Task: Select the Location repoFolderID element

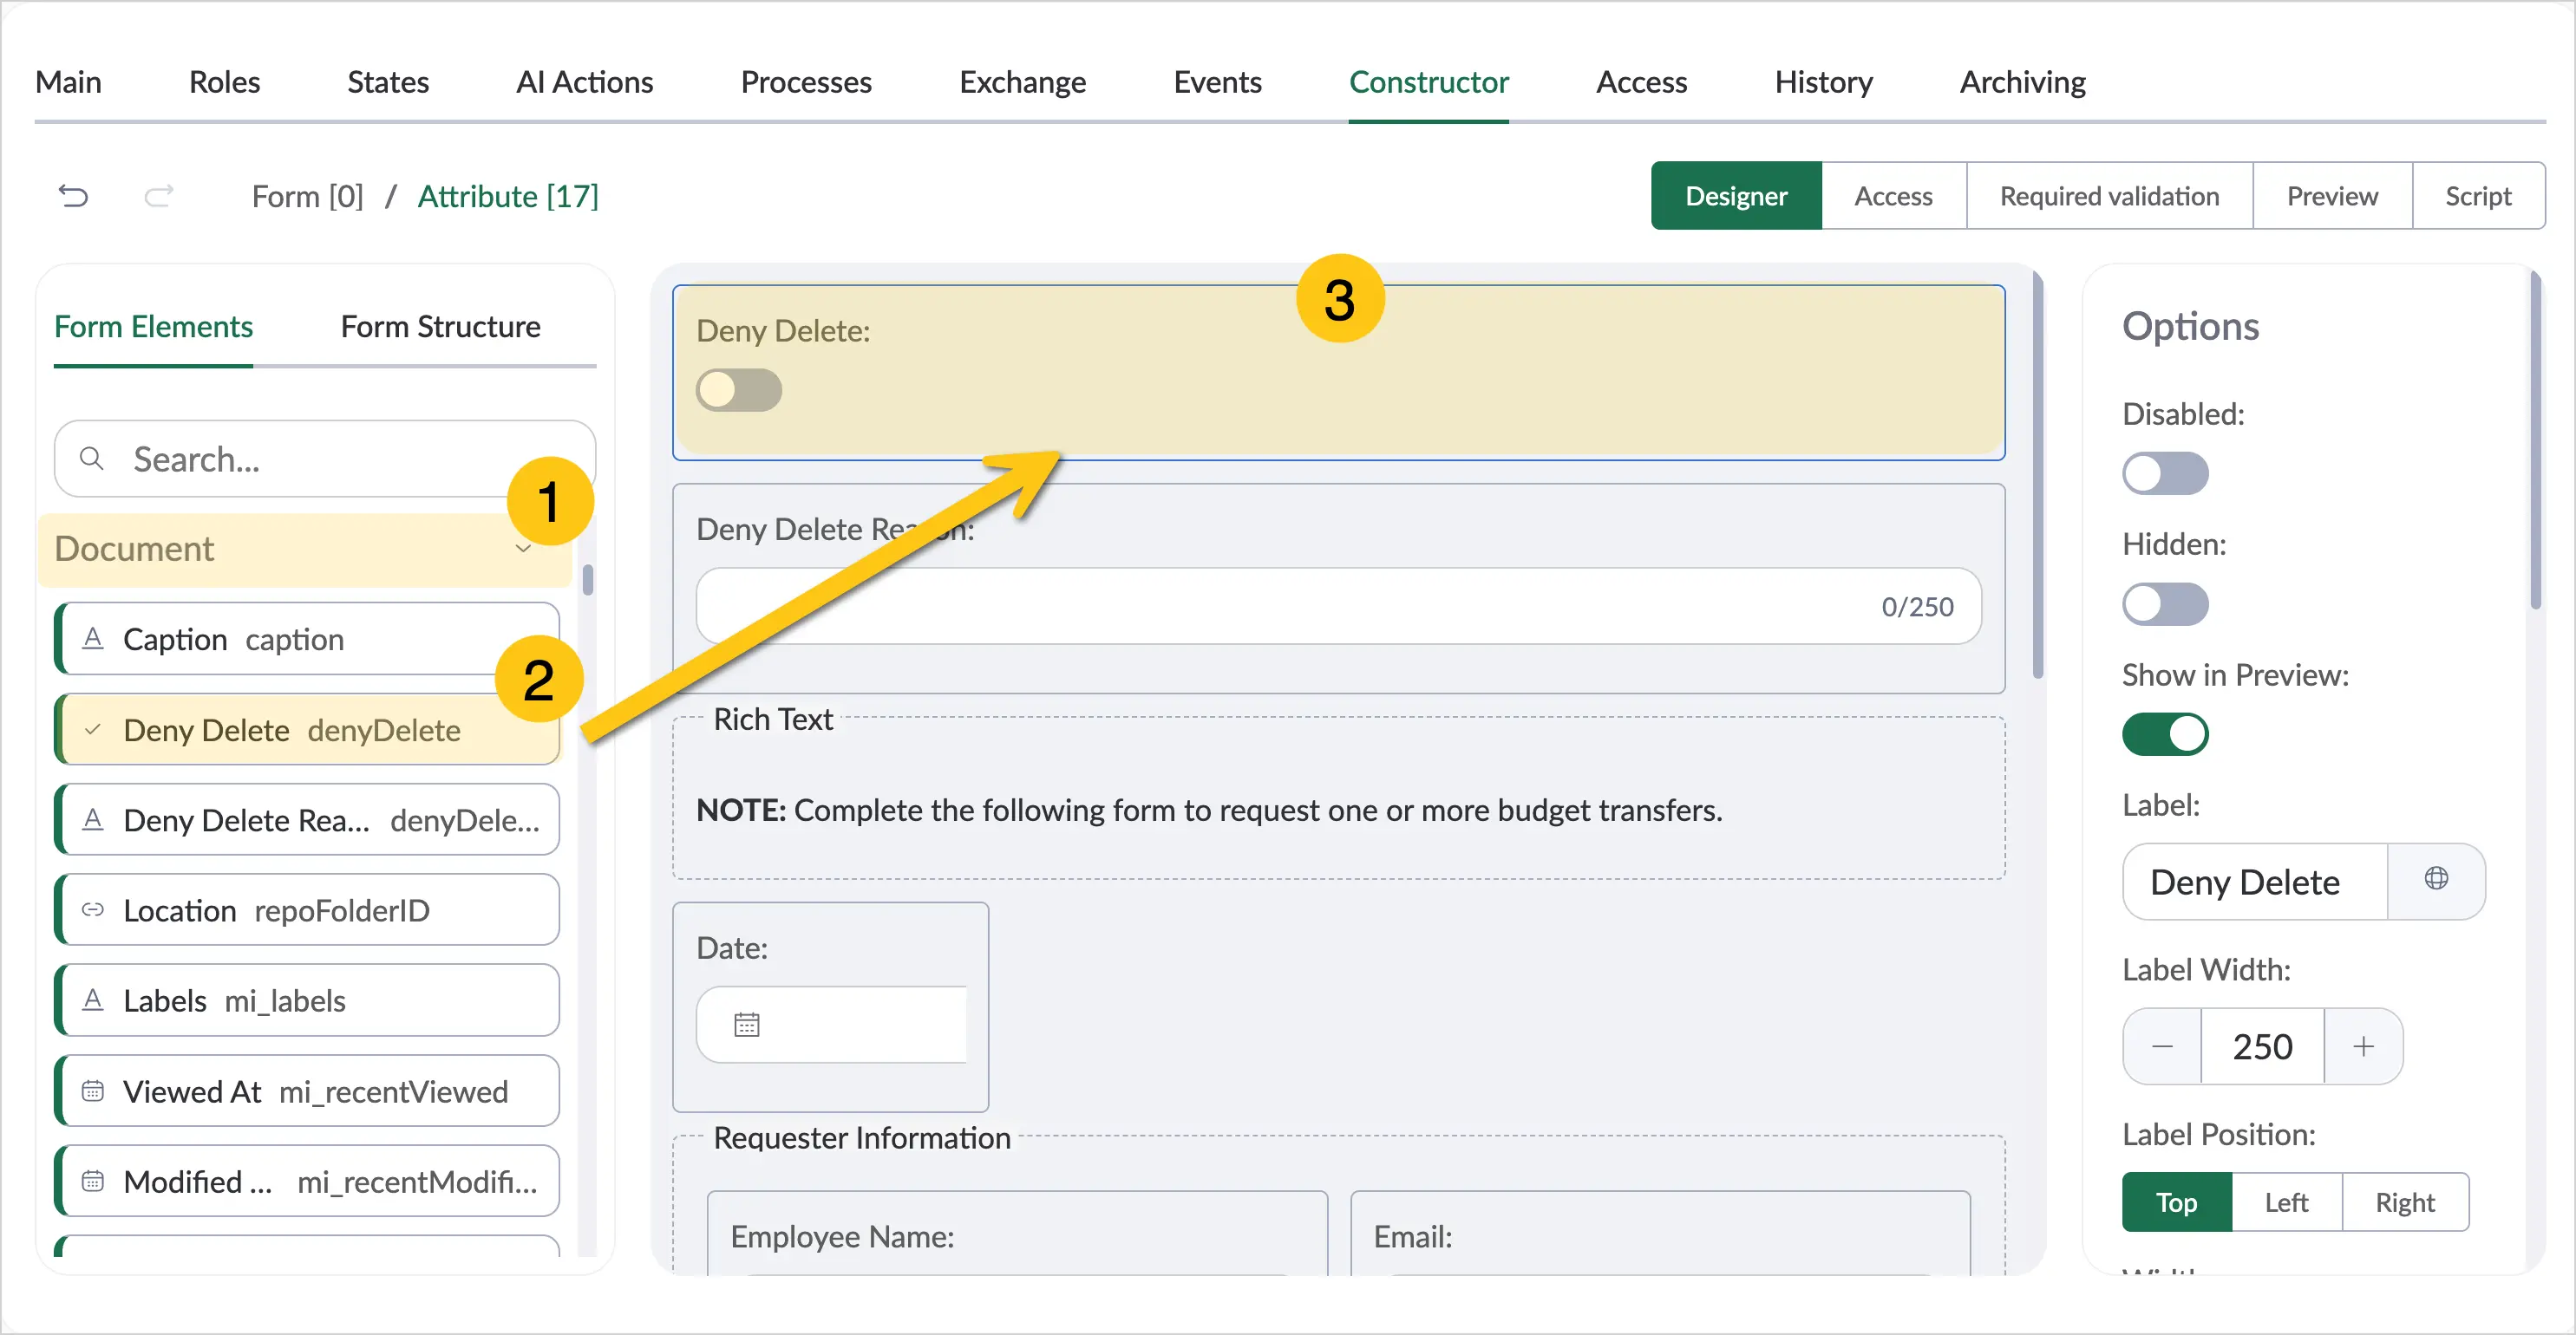Action: pyautogui.click(x=307, y=909)
